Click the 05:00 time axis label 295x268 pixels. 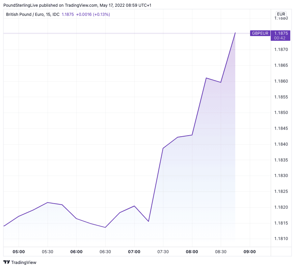click(x=19, y=251)
